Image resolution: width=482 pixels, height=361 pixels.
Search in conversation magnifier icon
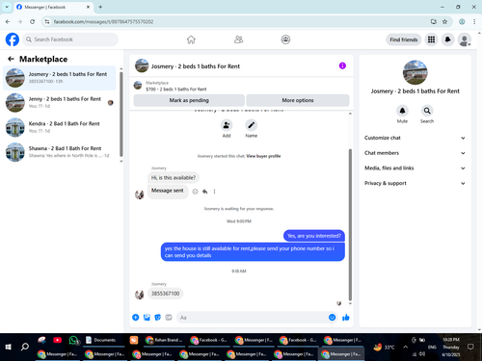tap(427, 111)
